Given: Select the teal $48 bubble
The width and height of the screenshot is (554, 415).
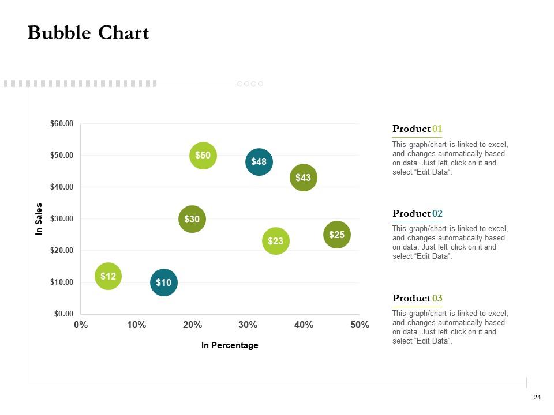Looking at the screenshot, I should pyautogui.click(x=259, y=162).
